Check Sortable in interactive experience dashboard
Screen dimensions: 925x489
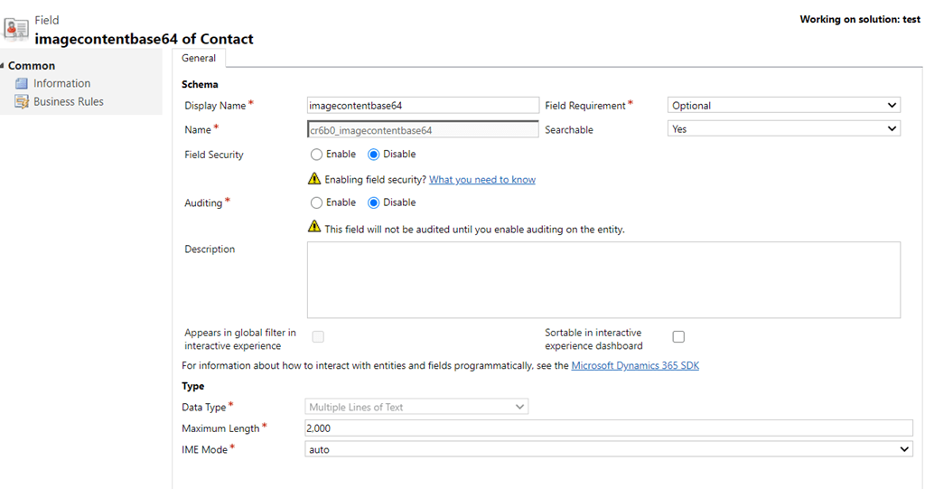point(678,337)
